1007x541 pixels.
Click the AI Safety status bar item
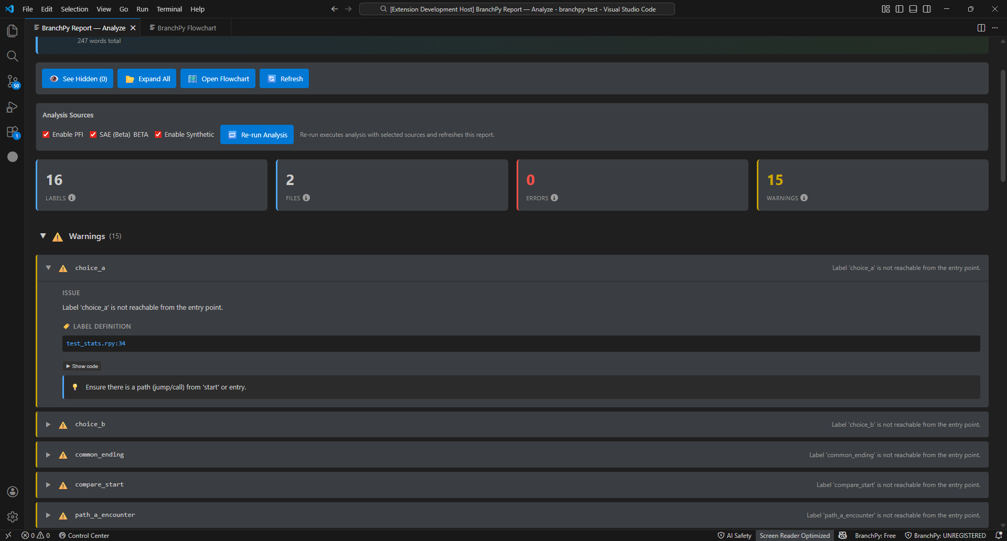tap(734, 535)
